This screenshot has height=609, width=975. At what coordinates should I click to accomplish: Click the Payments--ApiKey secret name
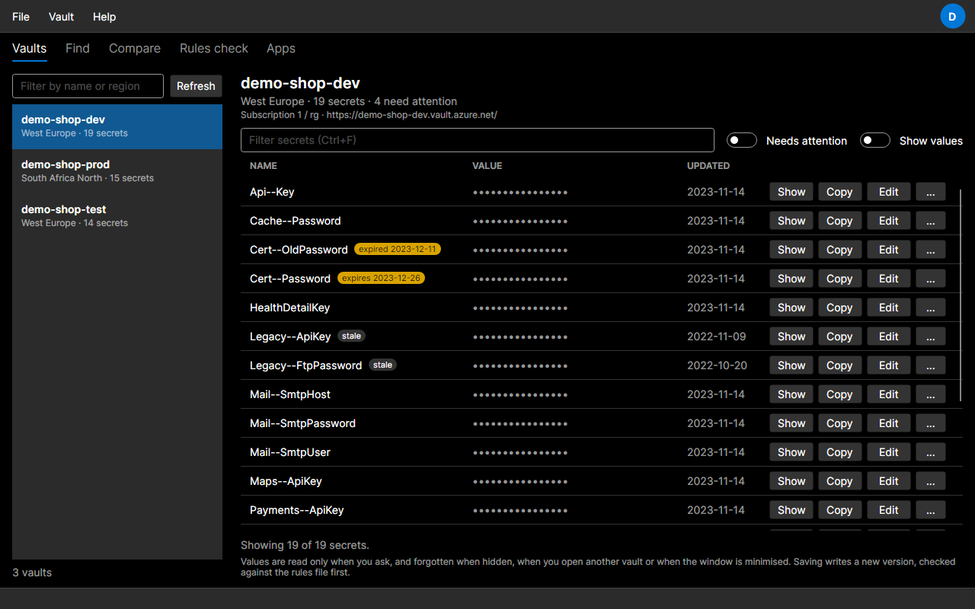pos(297,510)
